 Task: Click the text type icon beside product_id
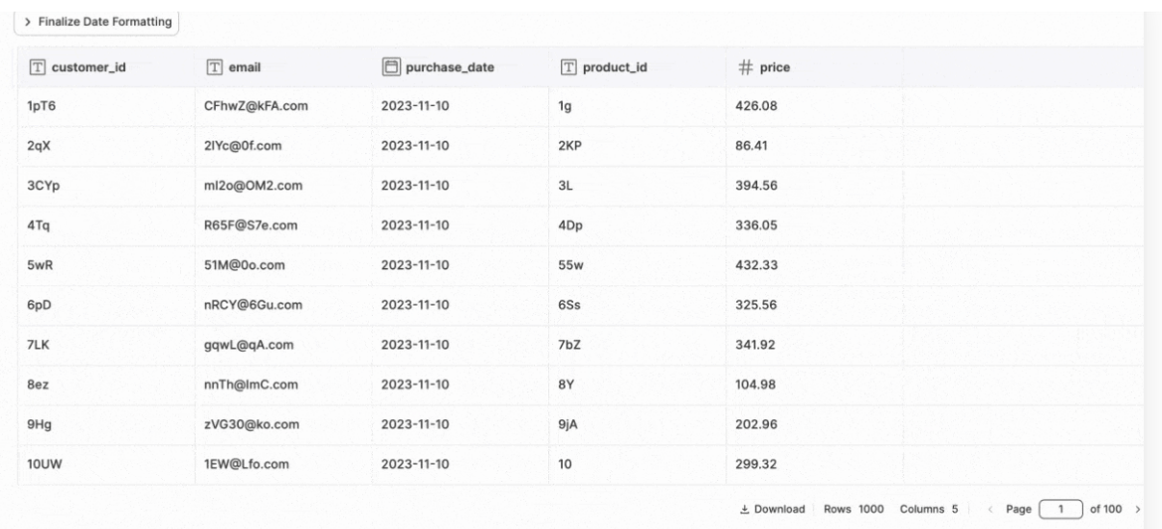(x=568, y=66)
